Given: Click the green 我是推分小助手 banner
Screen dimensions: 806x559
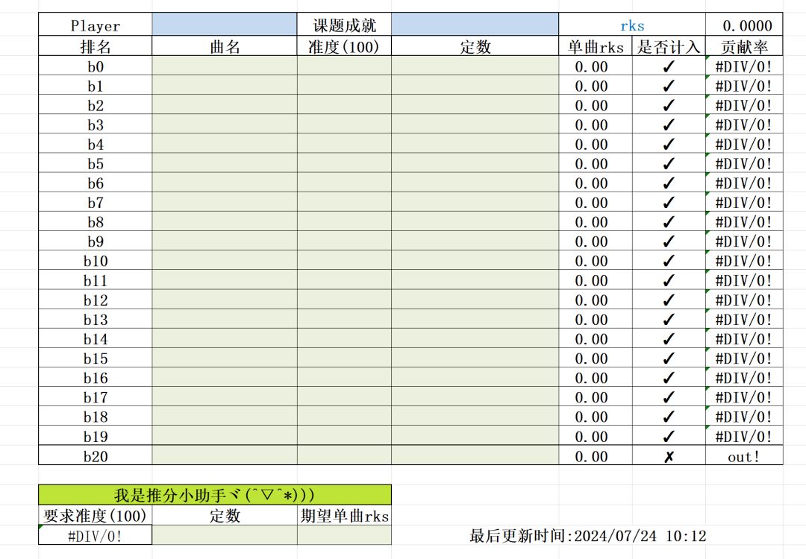Looking at the screenshot, I should 215,495.
